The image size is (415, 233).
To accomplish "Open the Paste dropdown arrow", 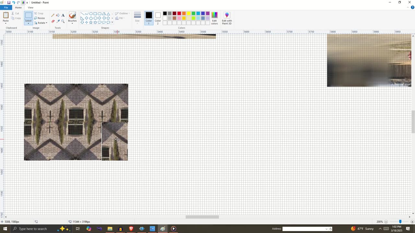I will (x=6, y=23).
